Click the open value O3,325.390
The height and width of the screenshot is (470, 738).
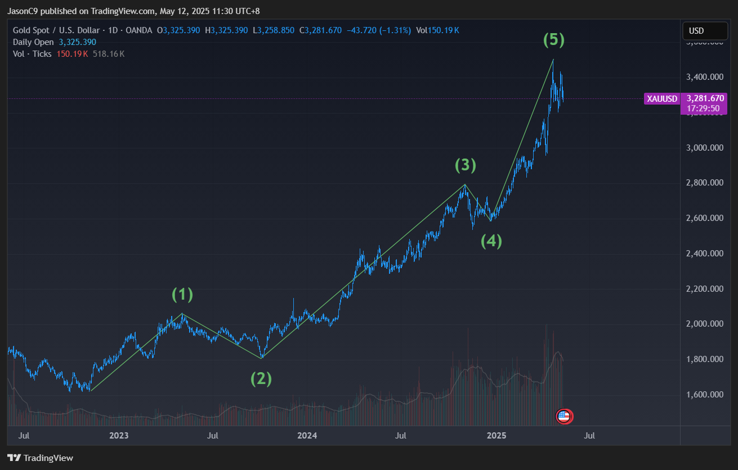coord(178,30)
